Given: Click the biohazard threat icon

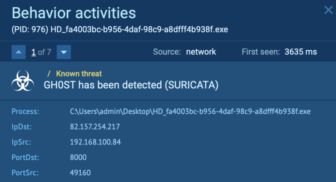Looking at the screenshot, I should click(22, 81).
